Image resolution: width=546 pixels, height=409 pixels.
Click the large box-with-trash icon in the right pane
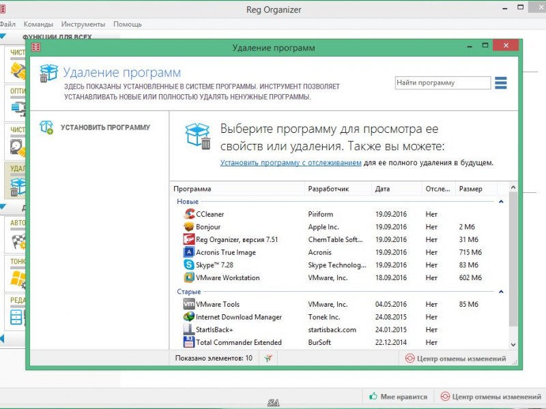(198, 136)
